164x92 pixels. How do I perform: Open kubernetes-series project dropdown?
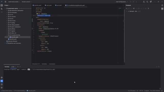14,2
